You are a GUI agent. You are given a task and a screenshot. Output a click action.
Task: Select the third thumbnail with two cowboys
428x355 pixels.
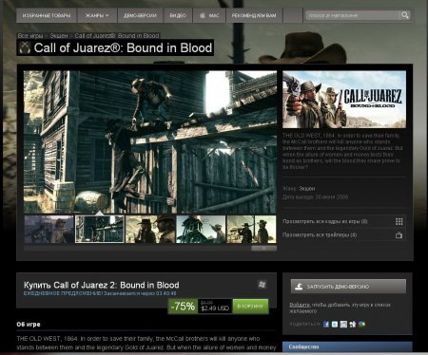(x=150, y=230)
